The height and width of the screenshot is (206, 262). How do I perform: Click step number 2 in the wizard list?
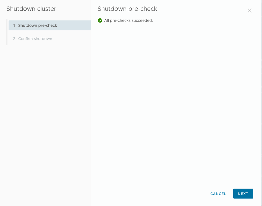pyautogui.click(x=14, y=39)
